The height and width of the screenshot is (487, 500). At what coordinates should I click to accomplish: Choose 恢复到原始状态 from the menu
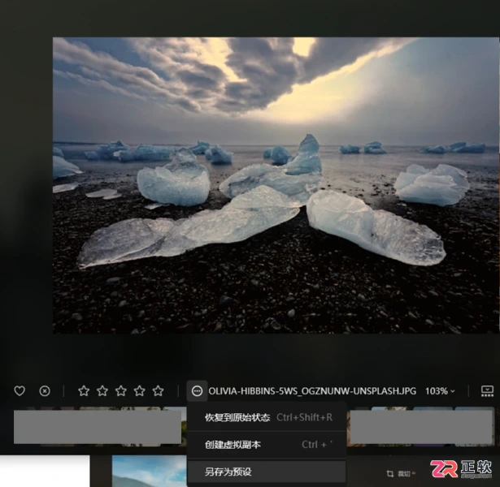coord(267,417)
